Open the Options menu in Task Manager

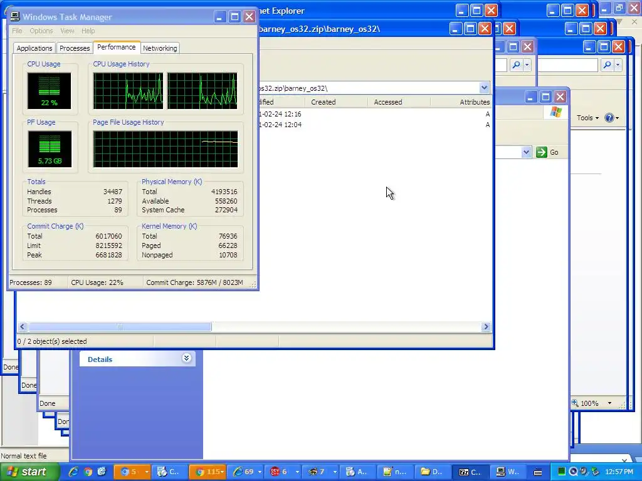tap(41, 31)
